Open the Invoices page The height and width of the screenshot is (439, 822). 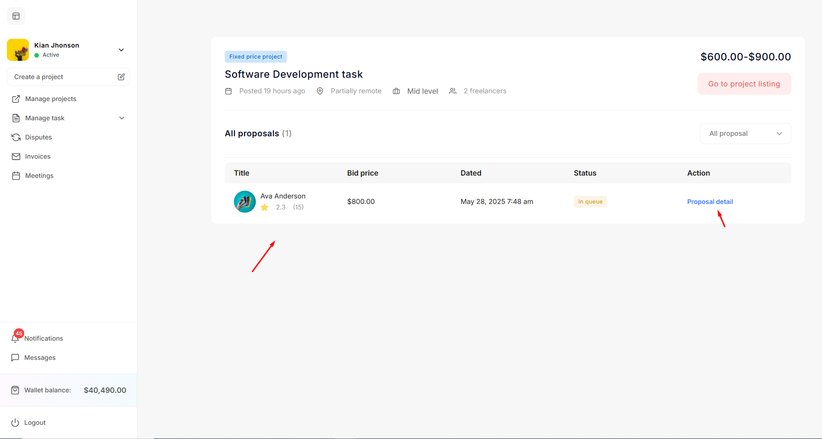tap(38, 156)
